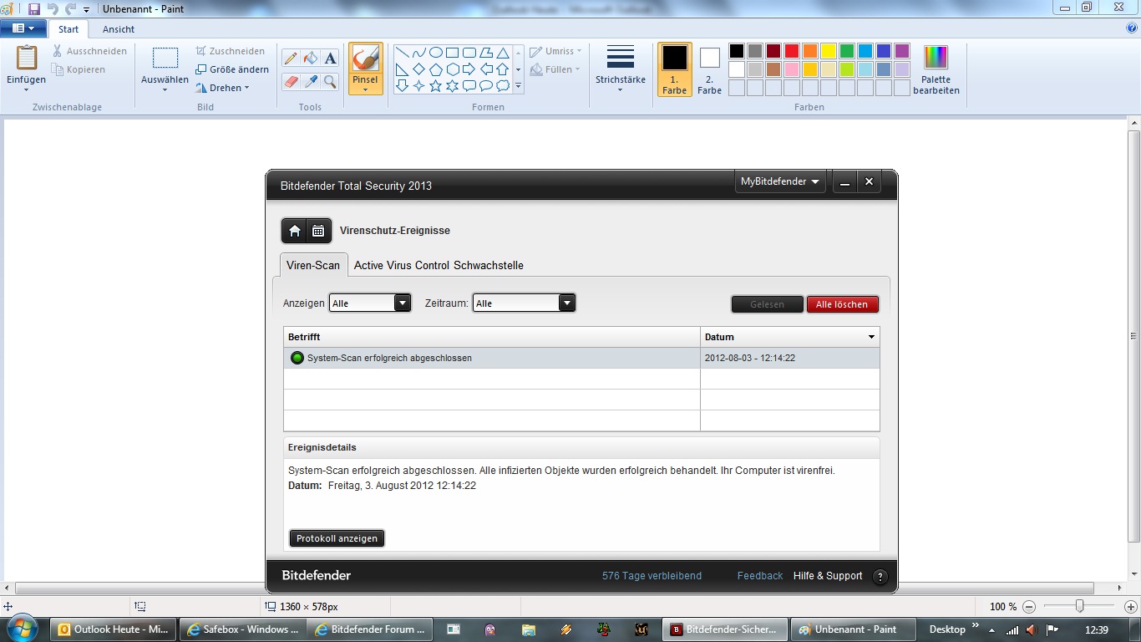Choose the right triangle shape
Image resolution: width=1141 pixels, height=642 pixels.
pyautogui.click(x=403, y=69)
